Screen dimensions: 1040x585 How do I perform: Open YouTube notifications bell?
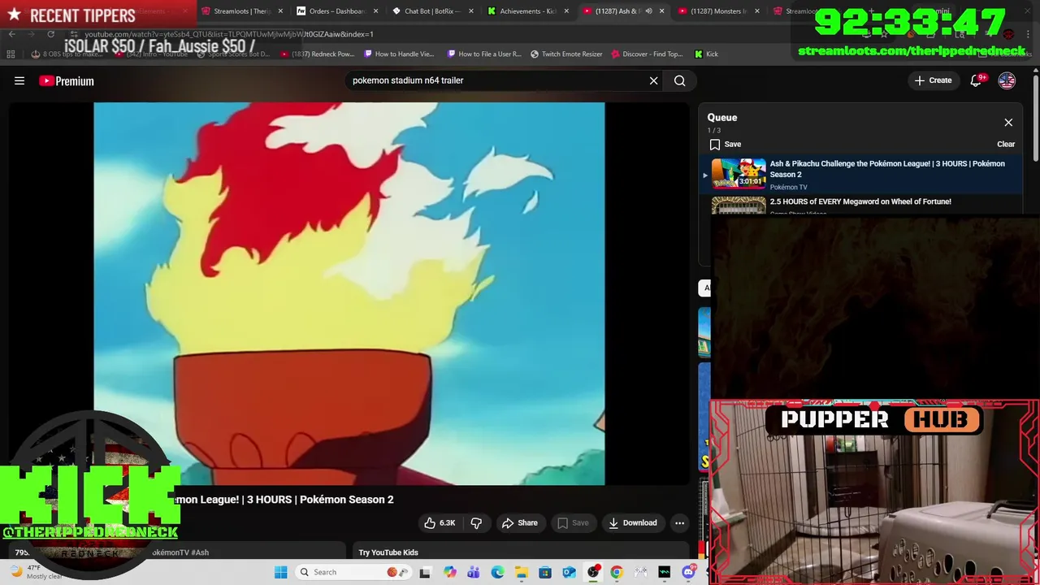[977, 80]
